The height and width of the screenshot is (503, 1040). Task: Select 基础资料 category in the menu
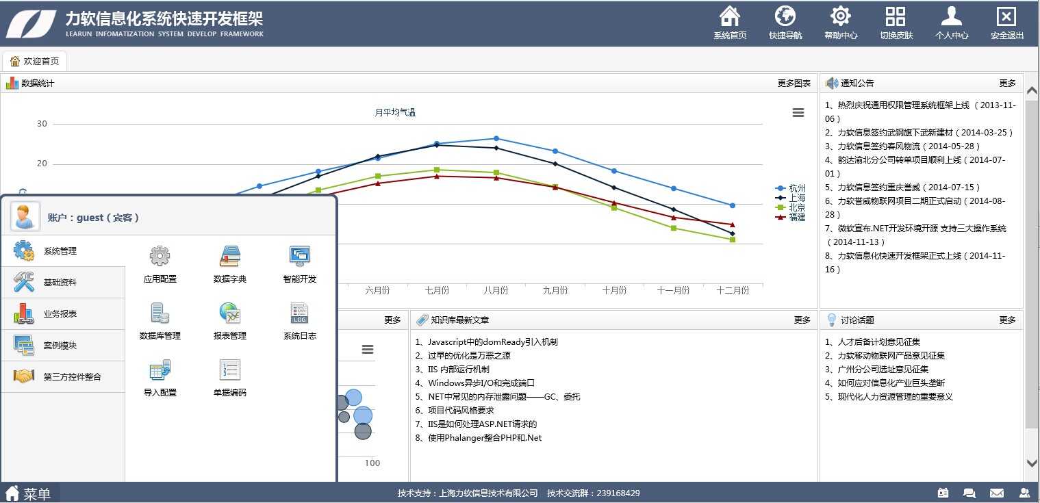coord(63,283)
